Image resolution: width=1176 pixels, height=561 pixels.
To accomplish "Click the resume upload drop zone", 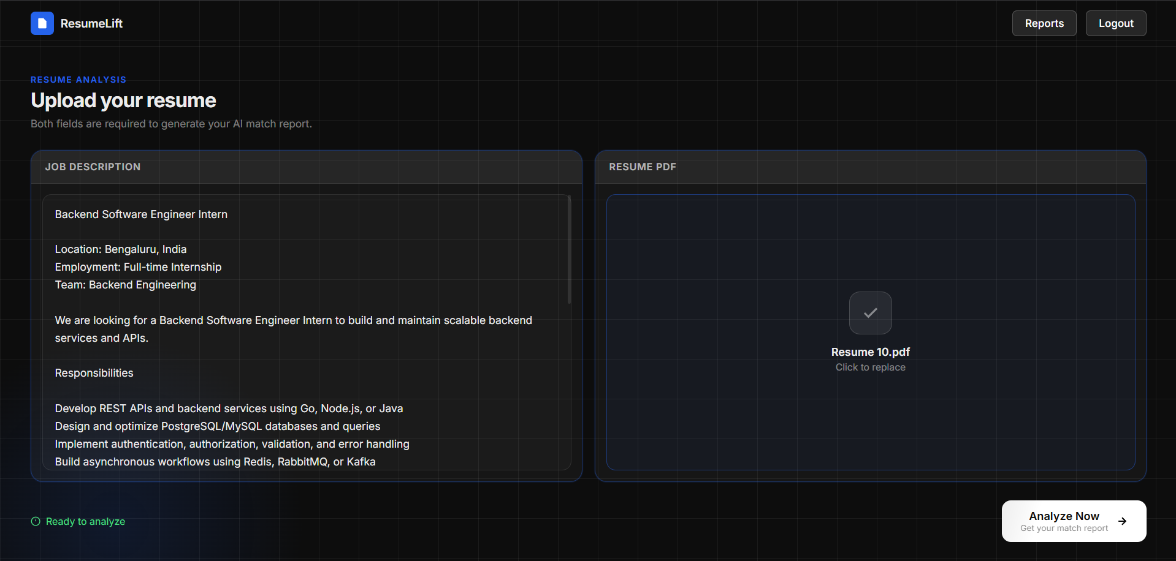I will tap(870, 333).
